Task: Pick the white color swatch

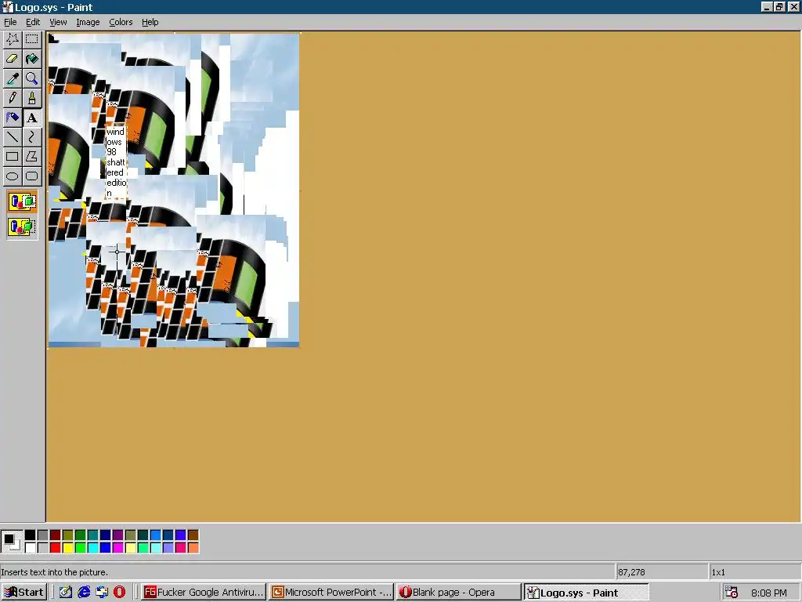Action: [x=31, y=547]
